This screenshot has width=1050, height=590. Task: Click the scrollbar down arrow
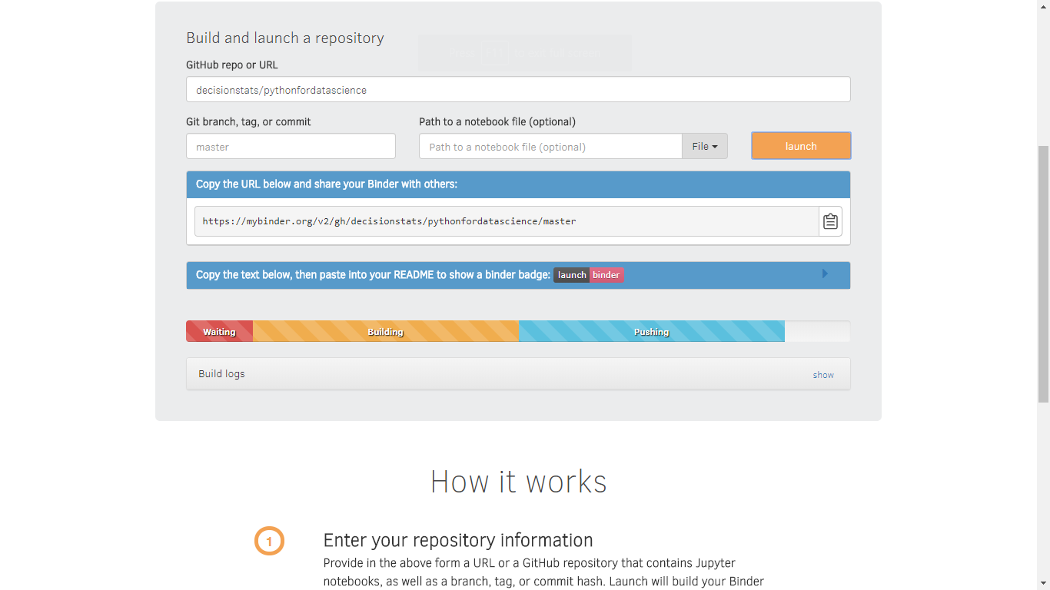[x=1043, y=584]
